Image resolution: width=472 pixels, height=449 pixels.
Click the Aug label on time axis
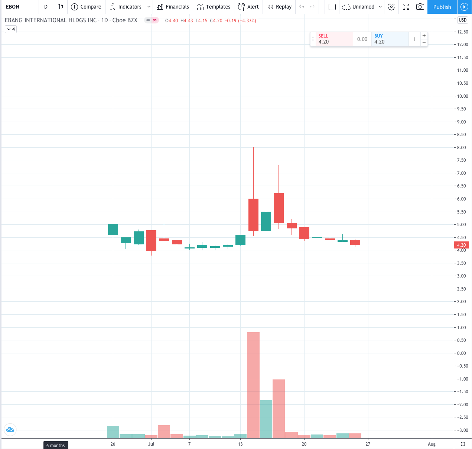point(432,444)
